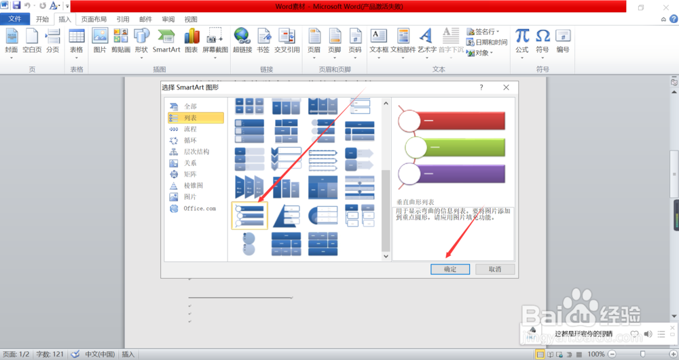679x360 pixels.
Task: Choose the vertical curved list layout thumbnail
Action: tap(249, 216)
